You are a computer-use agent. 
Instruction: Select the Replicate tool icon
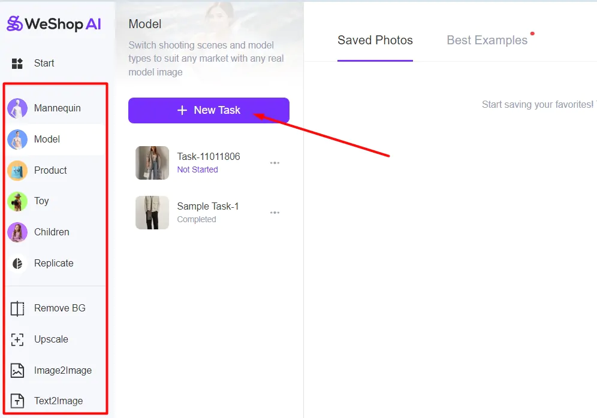coord(17,263)
